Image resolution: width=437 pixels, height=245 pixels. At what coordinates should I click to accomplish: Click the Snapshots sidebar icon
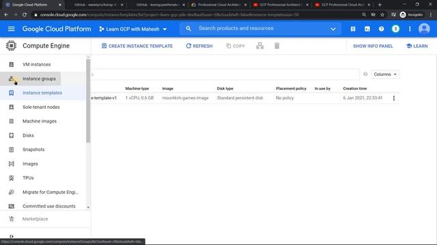coord(12,150)
